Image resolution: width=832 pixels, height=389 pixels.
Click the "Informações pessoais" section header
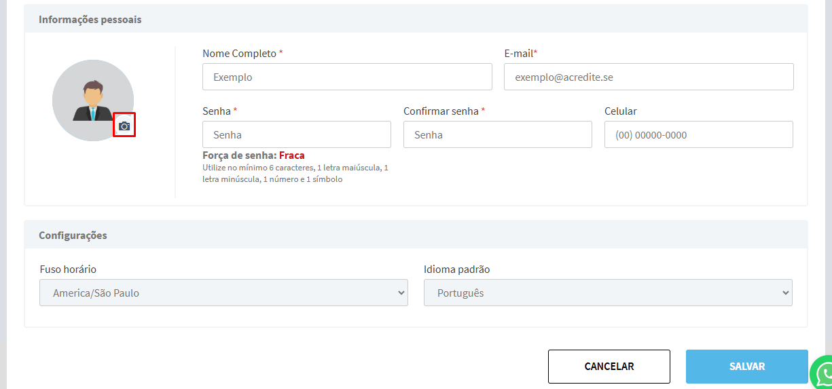(90, 20)
